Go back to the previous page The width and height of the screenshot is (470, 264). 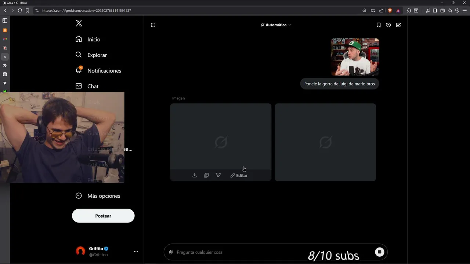pyautogui.click(x=5, y=11)
